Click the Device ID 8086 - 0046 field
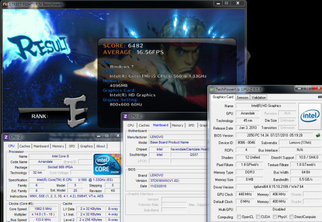Viewport: 322px width, 222px height. click(246, 143)
